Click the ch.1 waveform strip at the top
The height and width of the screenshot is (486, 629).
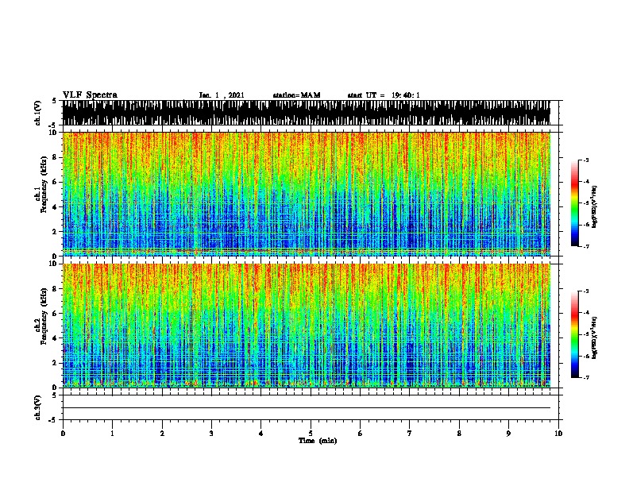point(306,113)
